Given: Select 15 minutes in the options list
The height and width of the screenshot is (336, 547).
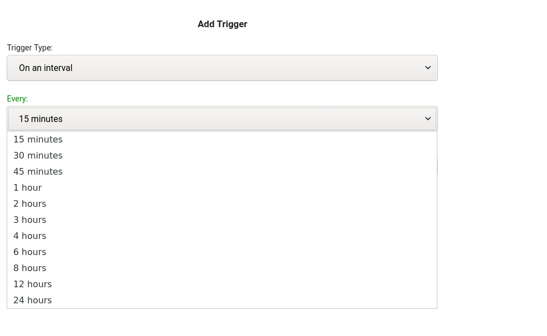Looking at the screenshot, I should 38,139.
